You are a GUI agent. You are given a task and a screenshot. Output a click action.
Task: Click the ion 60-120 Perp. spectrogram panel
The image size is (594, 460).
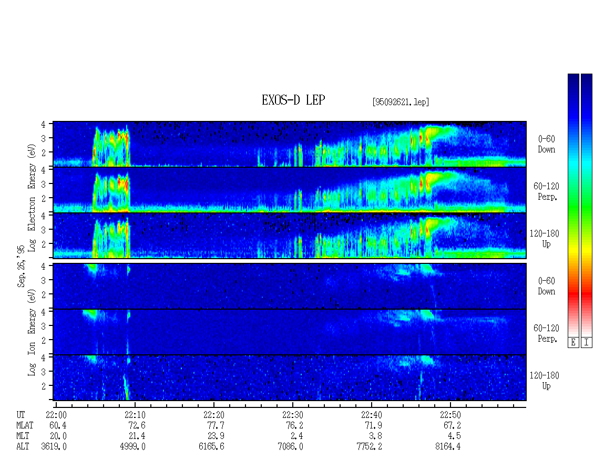pos(290,332)
